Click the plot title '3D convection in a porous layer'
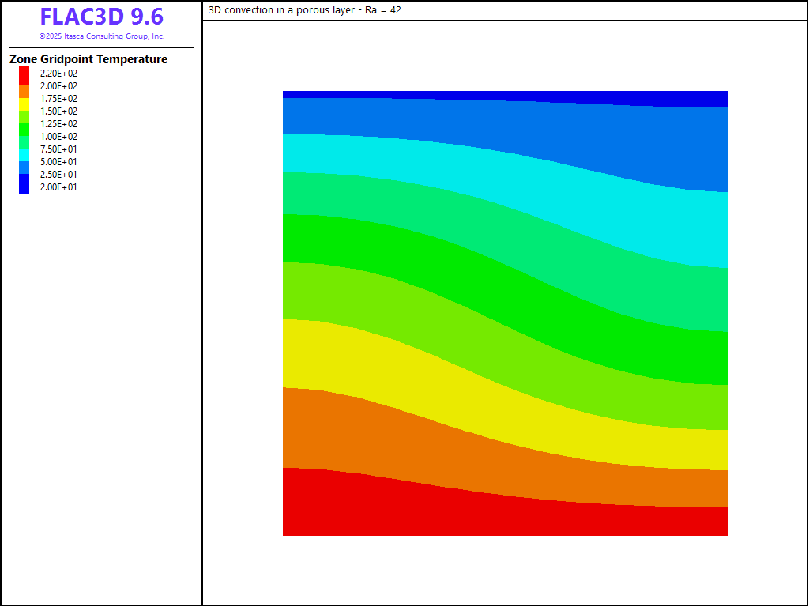This screenshot has width=809, height=607. pos(305,10)
